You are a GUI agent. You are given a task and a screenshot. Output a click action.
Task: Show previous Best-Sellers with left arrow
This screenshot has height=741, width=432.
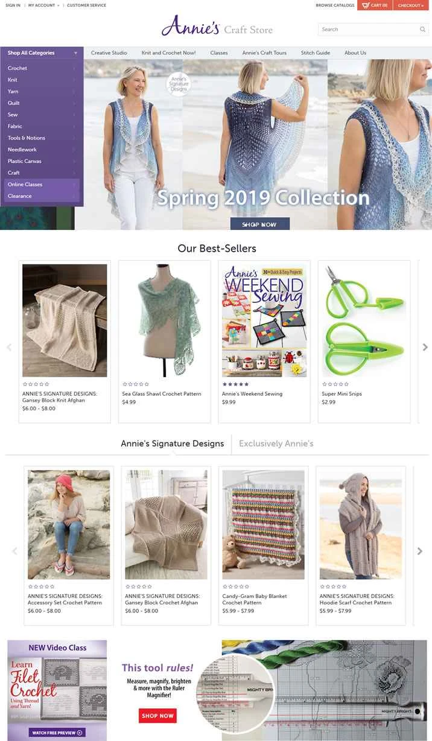tap(8, 347)
